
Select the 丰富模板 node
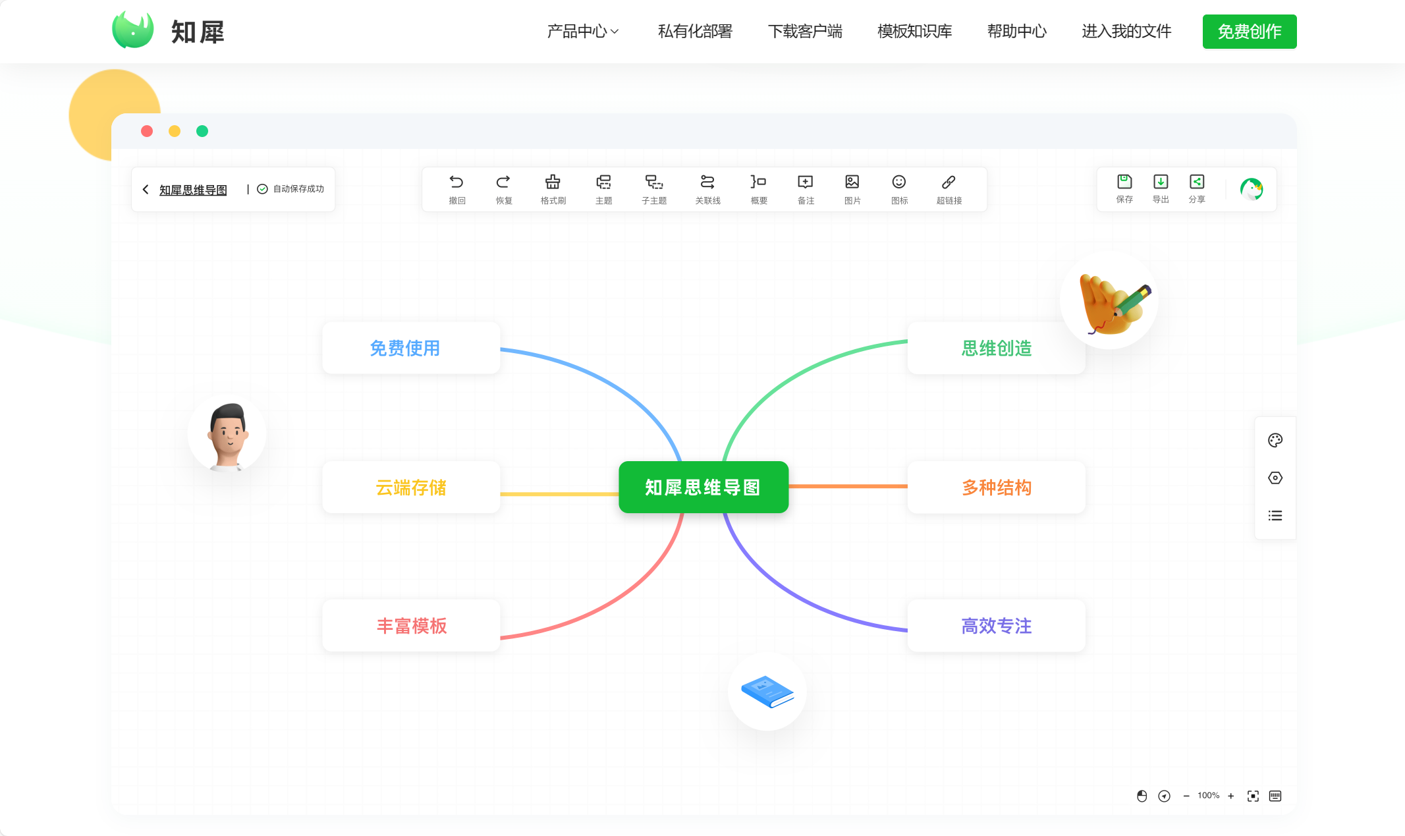pos(411,626)
